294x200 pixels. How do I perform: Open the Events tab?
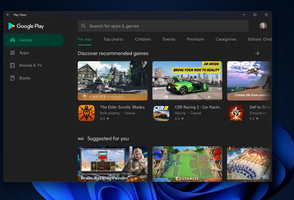tap(169, 39)
